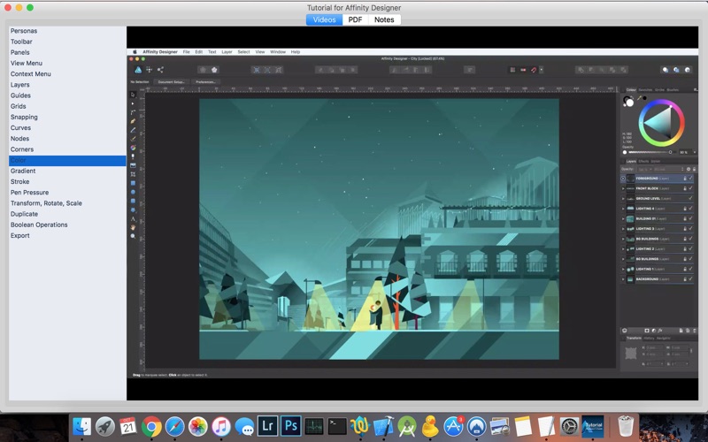Screen dimensions: 708x442
Task: Select the Pencil tool in Affinity tools
Action: pos(133,130)
